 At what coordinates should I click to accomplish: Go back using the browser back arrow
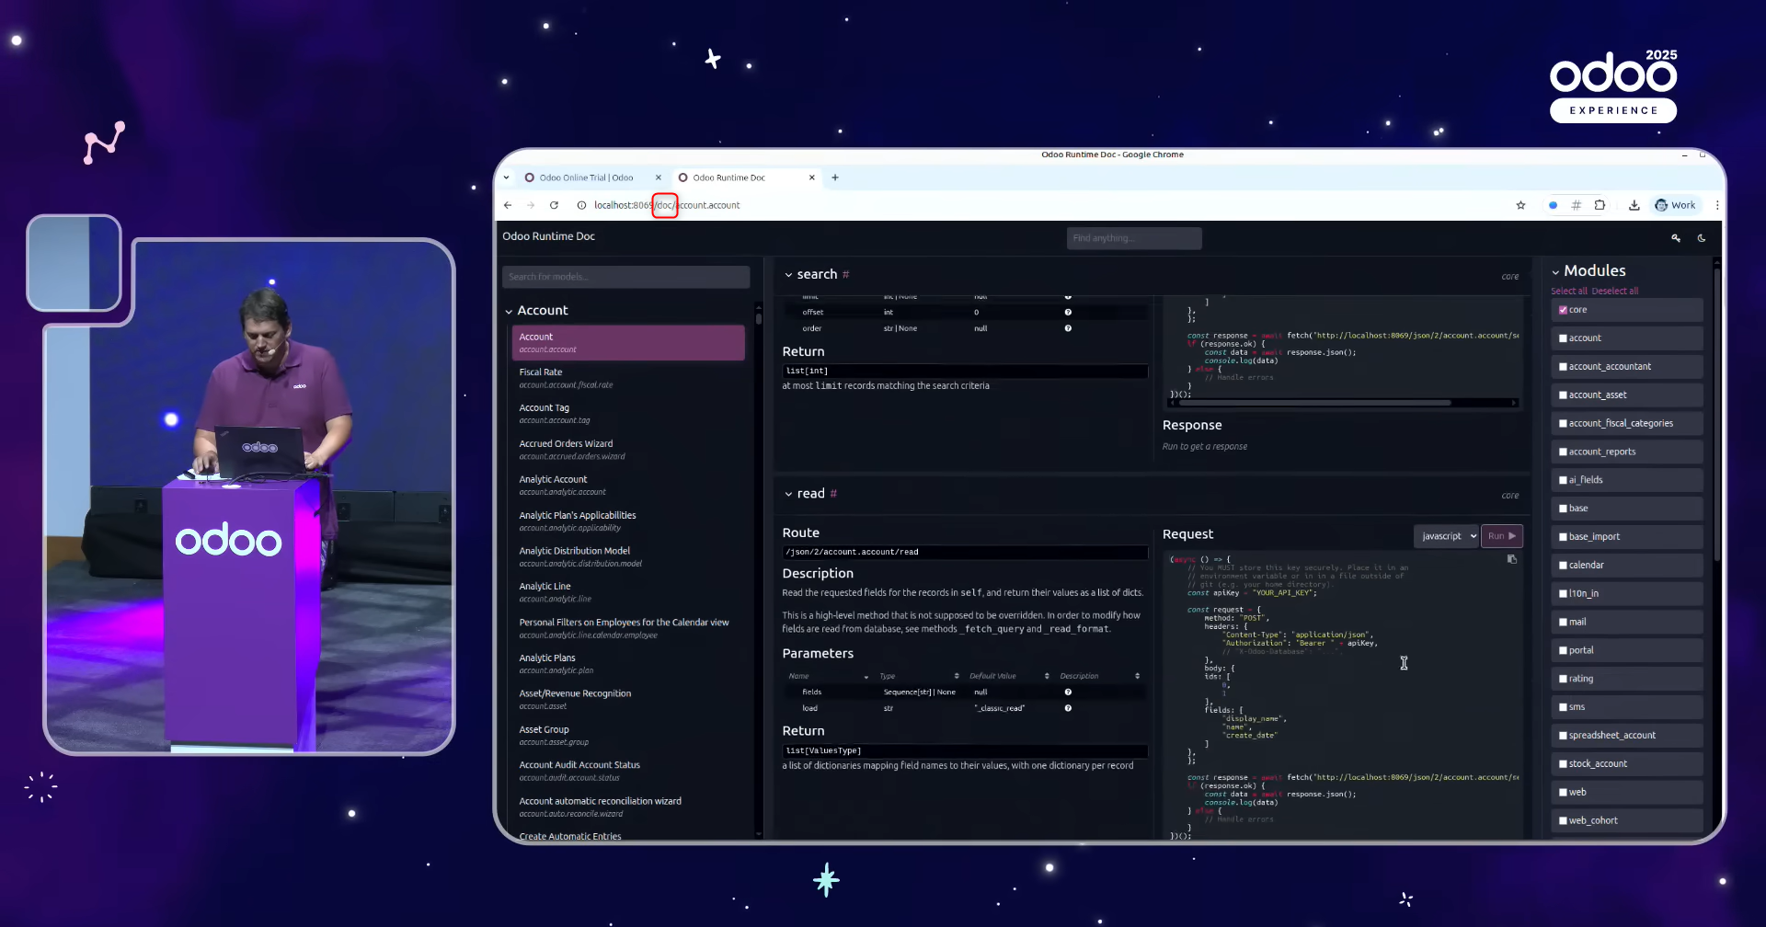coord(508,205)
